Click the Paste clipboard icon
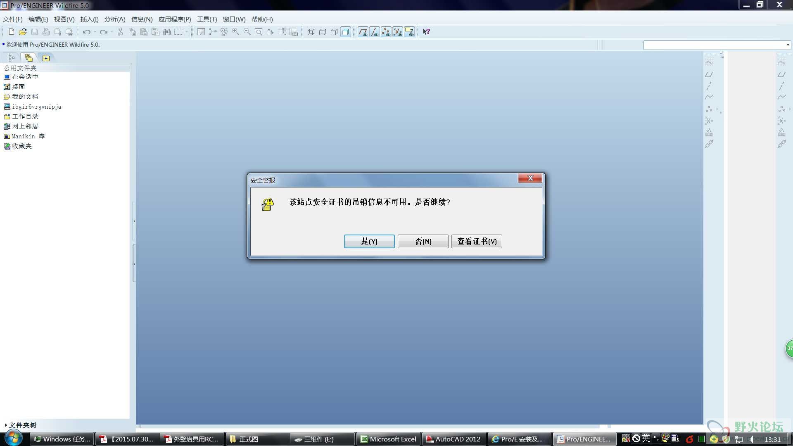The width and height of the screenshot is (793, 446). coord(144,32)
